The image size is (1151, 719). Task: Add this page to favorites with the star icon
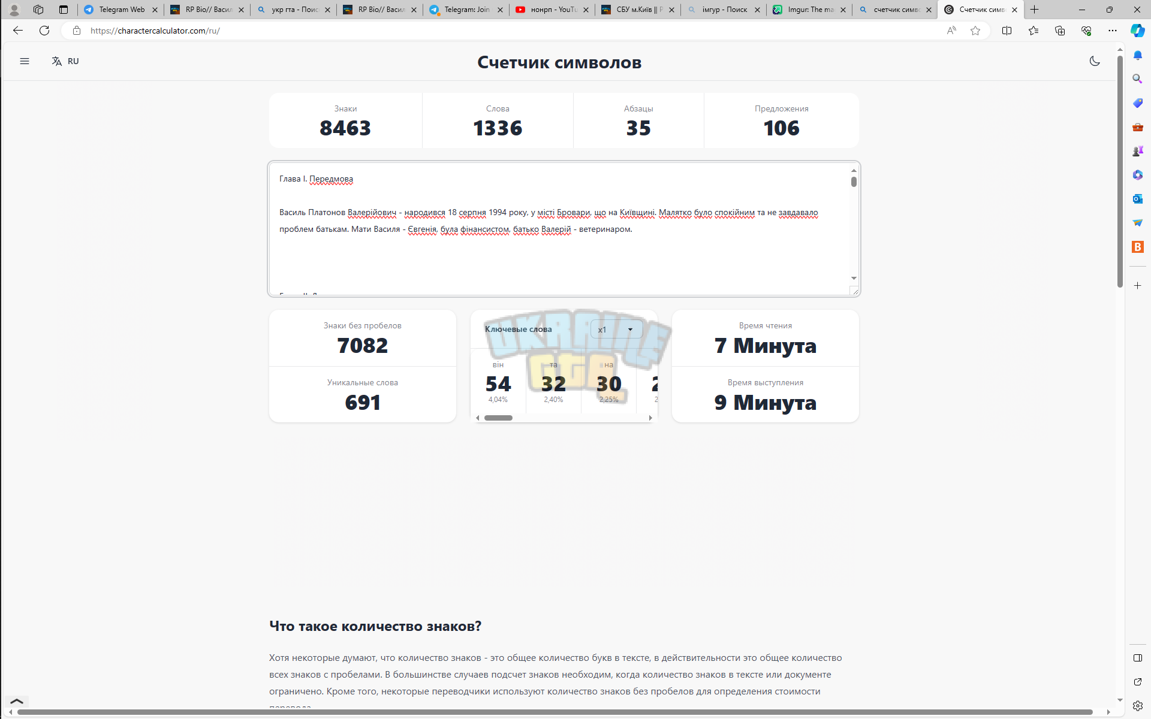(975, 31)
